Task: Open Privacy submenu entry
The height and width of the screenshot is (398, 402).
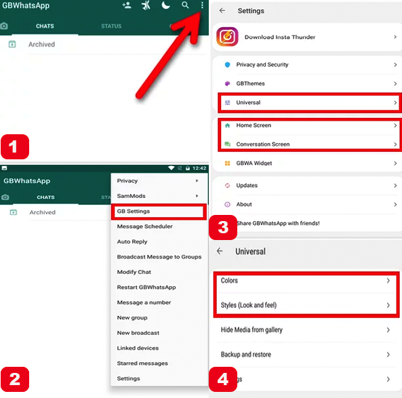Action: coord(159,181)
